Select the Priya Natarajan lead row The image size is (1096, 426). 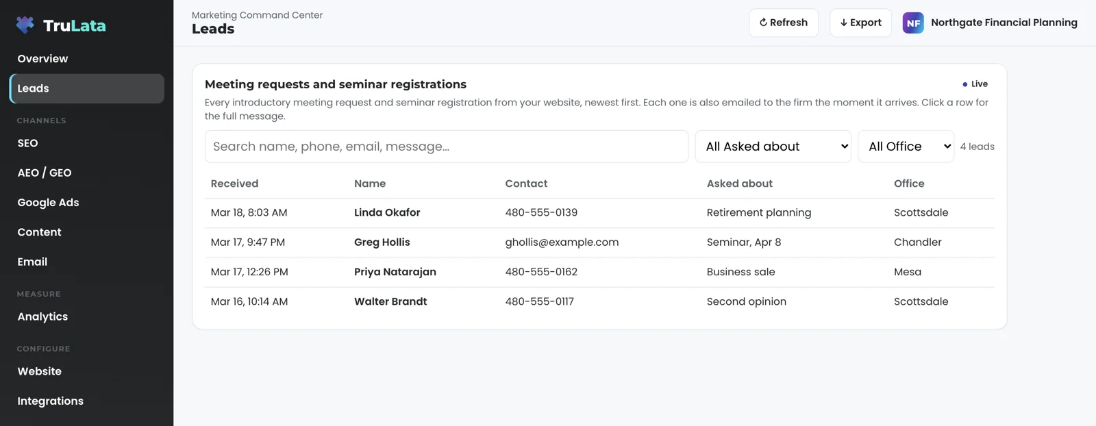coord(599,272)
